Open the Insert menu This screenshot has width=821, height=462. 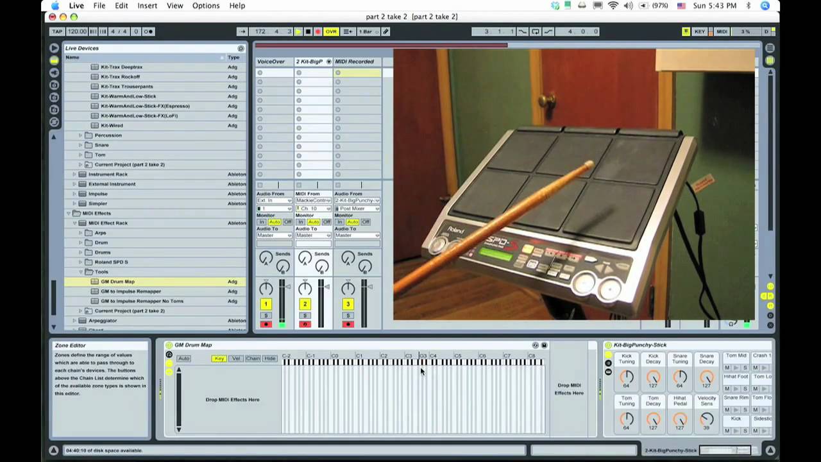click(147, 6)
